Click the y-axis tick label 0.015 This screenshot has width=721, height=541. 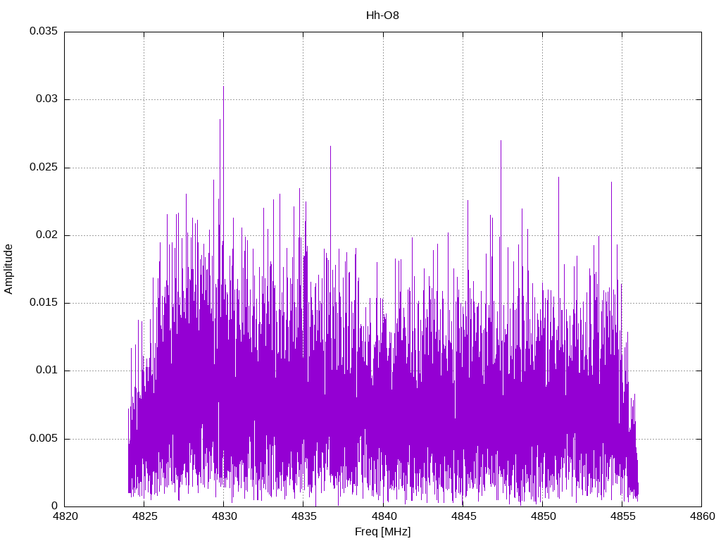[44, 302]
